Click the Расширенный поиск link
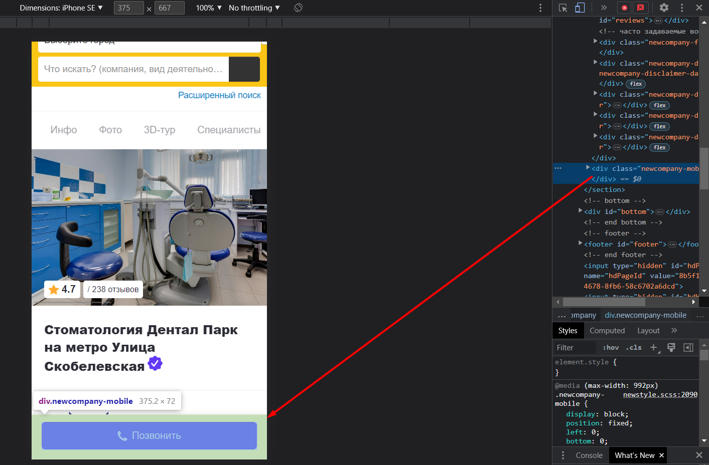709x465 pixels. pyautogui.click(x=219, y=95)
